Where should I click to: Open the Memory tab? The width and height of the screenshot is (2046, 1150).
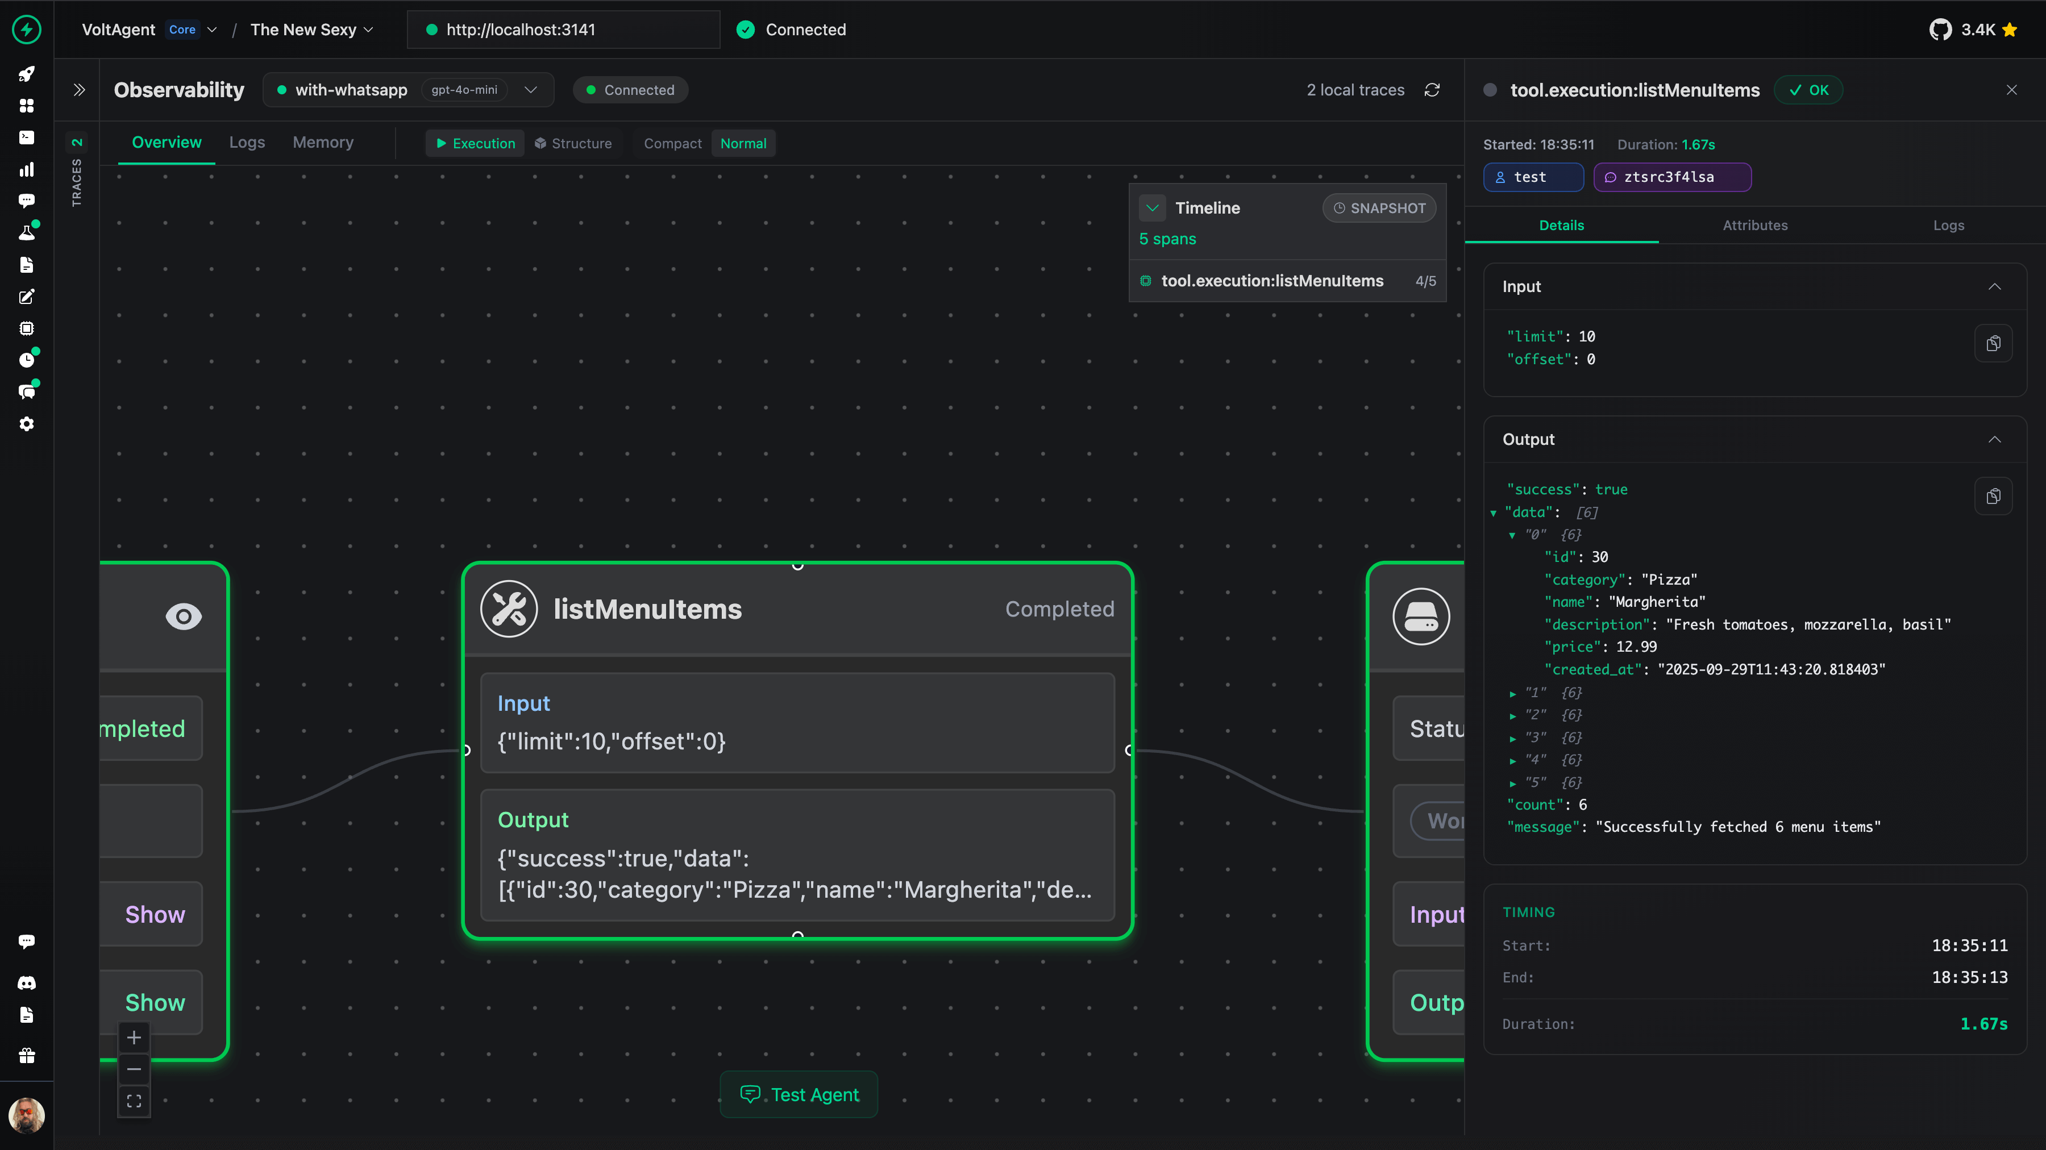pos(322,143)
